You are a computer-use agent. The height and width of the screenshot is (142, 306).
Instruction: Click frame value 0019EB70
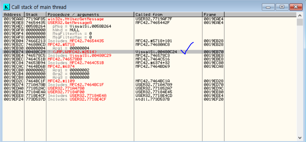214,52
